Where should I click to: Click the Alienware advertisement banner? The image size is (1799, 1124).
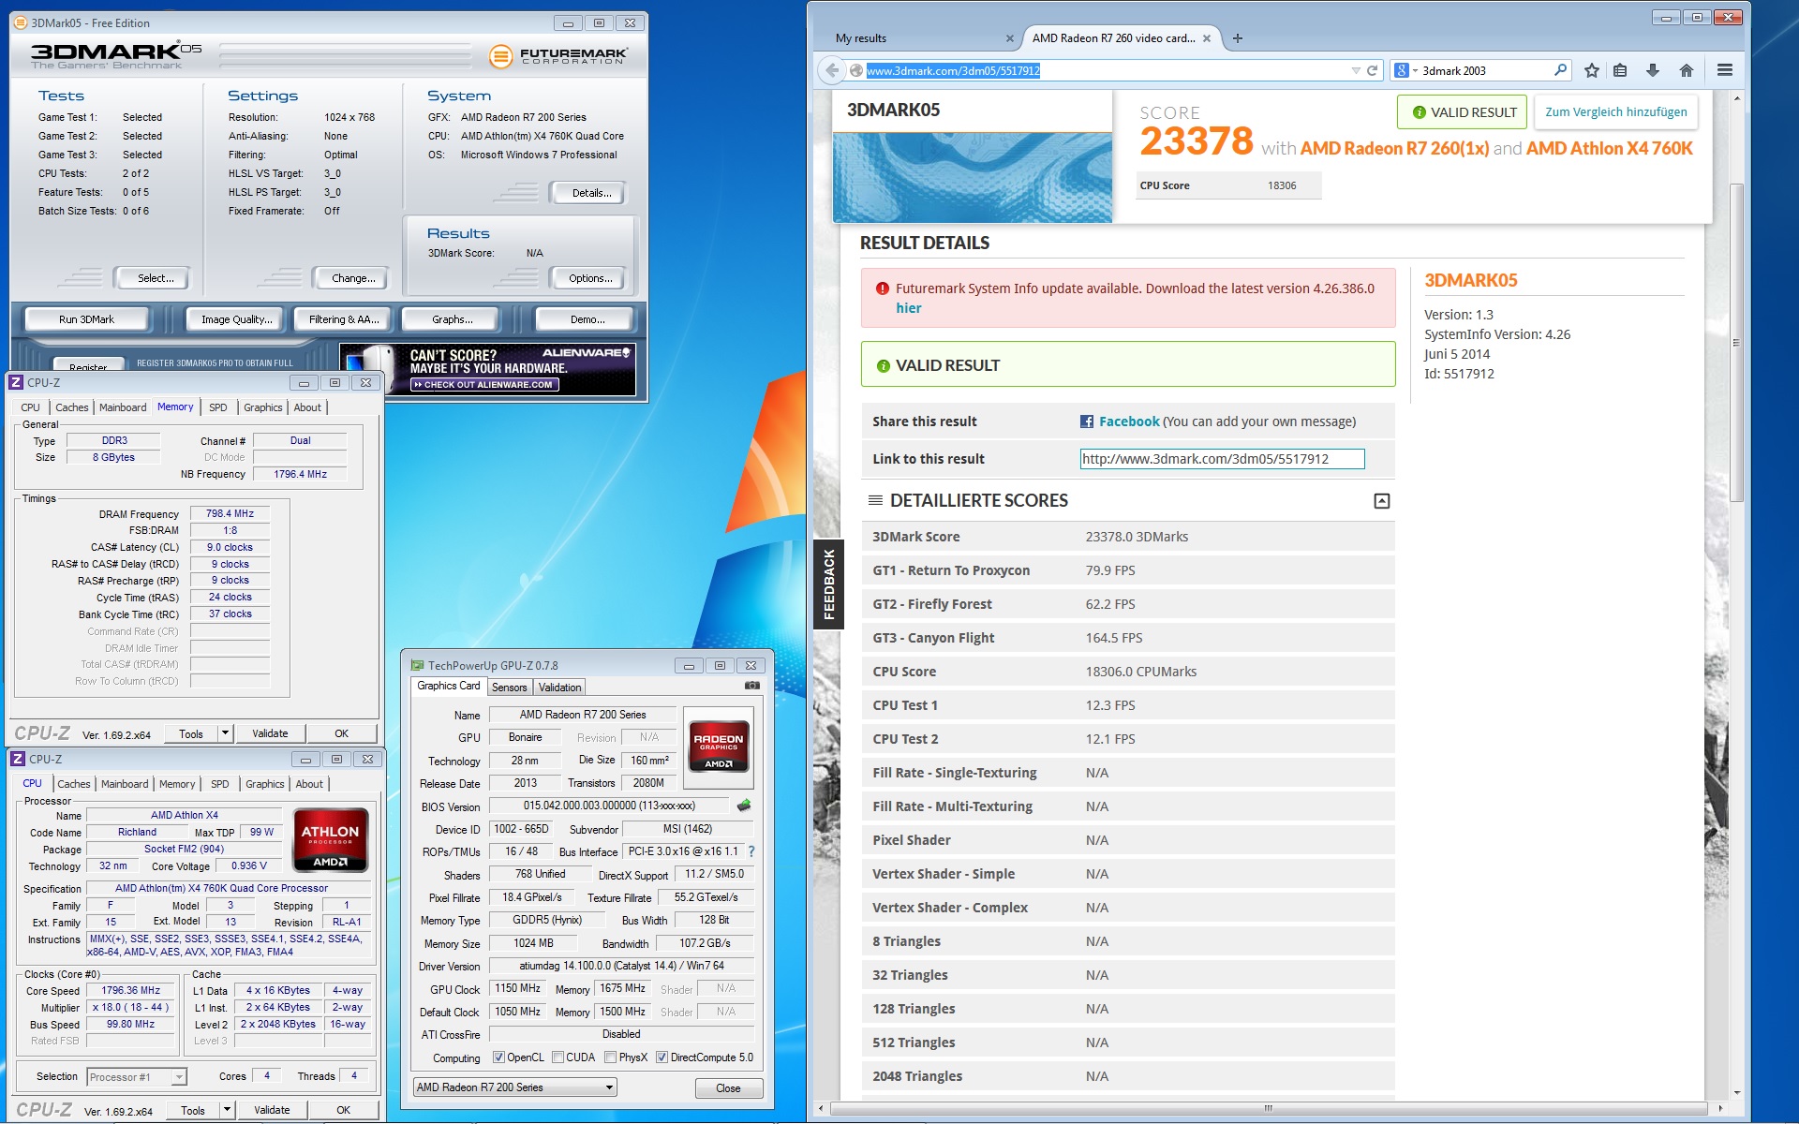(x=488, y=369)
